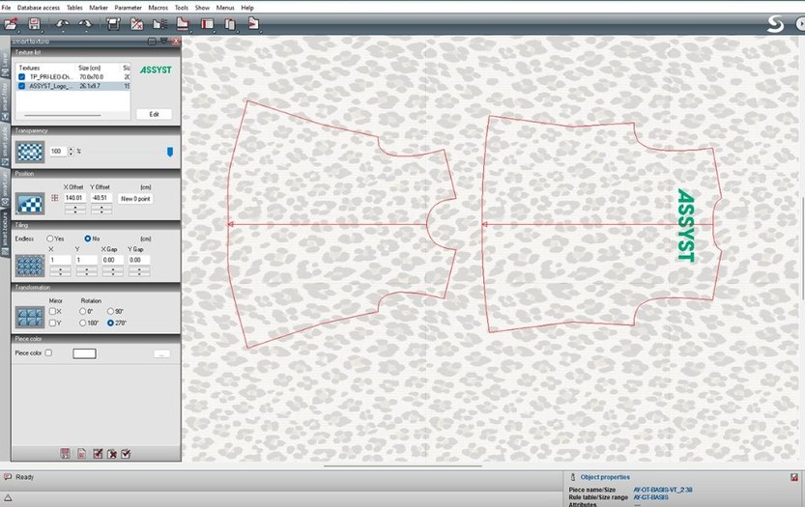This screenshot has width=805, height=507.
Task: Click the Y Gap stepper
Action: click(x=139, y=271)
